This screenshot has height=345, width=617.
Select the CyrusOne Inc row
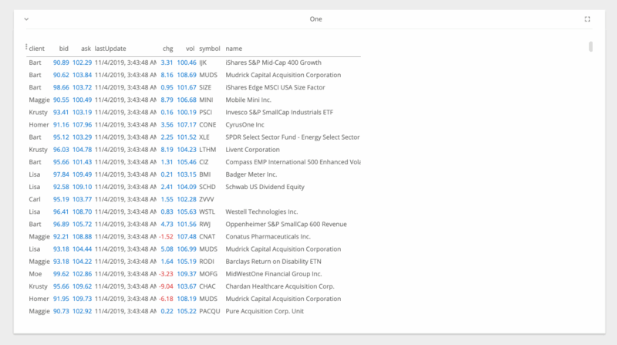click(x=248, y=124)
